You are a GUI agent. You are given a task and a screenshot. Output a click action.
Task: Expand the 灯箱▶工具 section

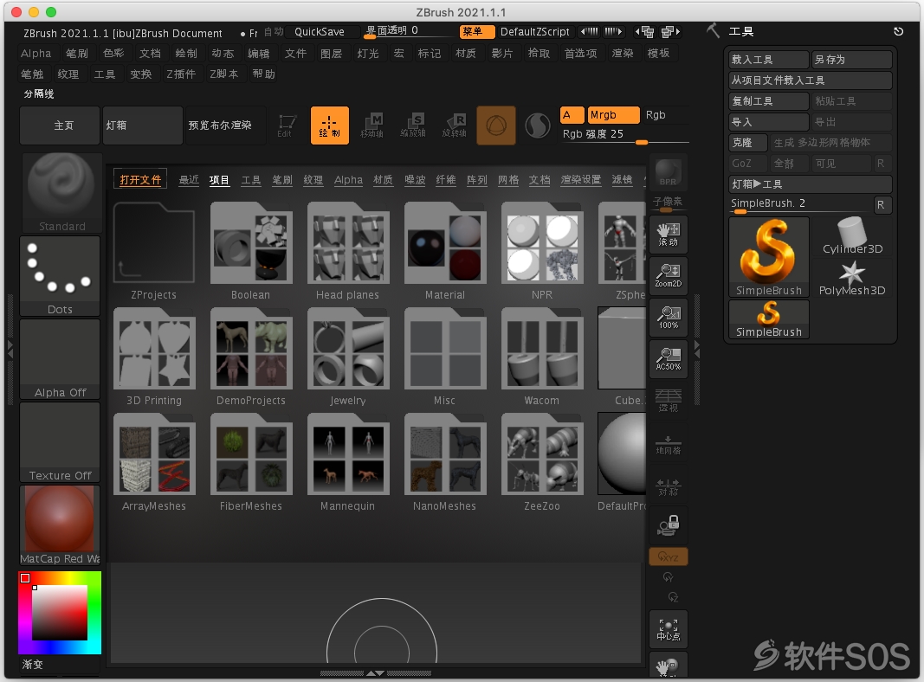811,184
